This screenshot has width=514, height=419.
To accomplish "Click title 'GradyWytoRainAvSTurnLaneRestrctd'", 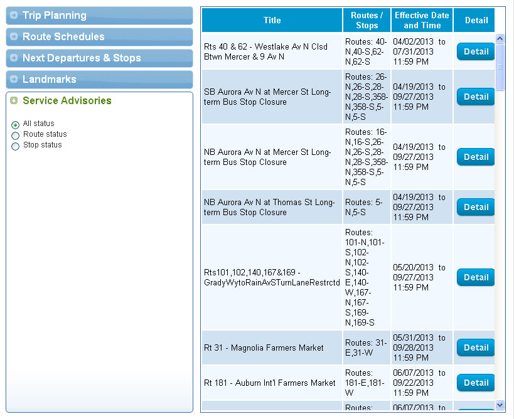I will coord(272,282).
